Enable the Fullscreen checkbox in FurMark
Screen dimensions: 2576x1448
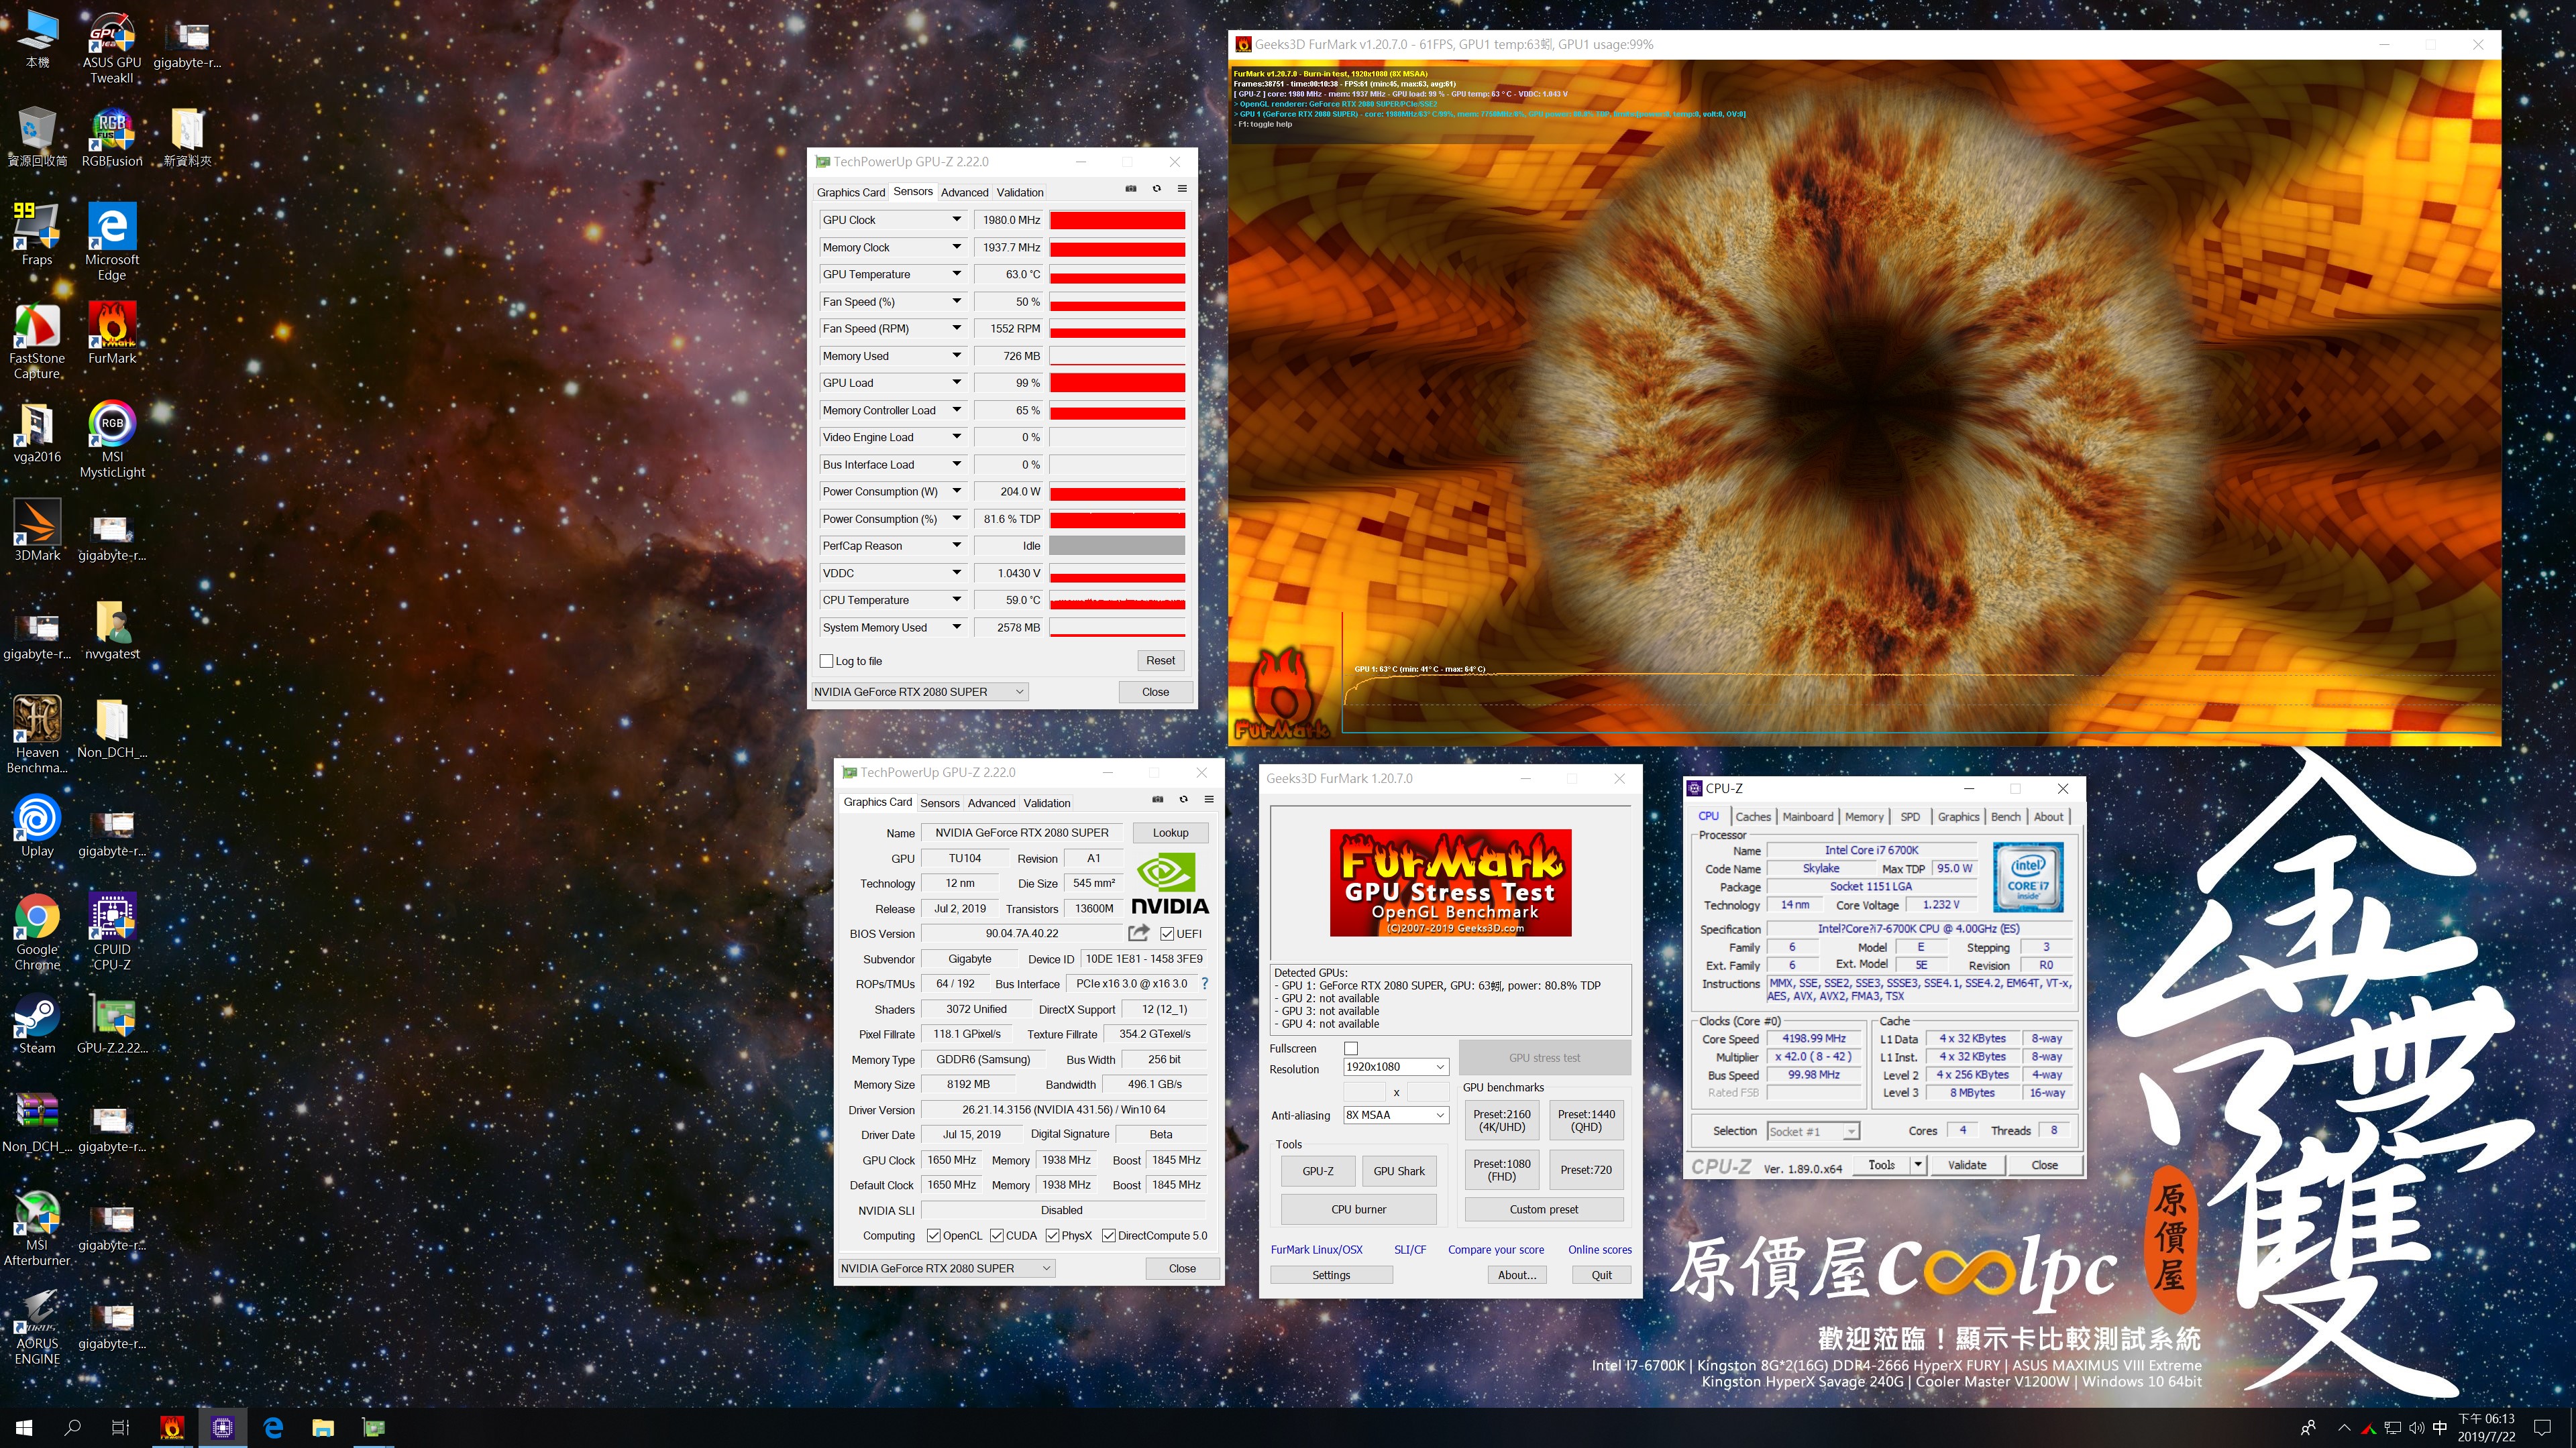click(x=1351, y=1048)
